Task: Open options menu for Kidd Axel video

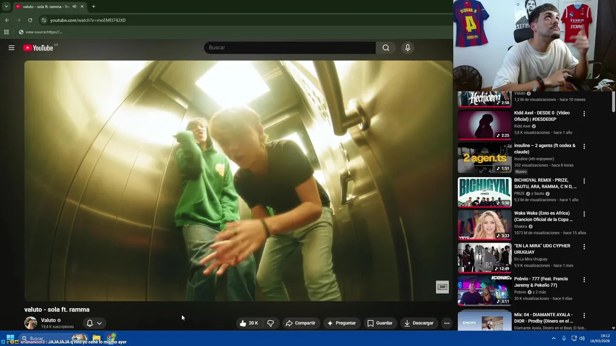Action: [x=584, y=114]
